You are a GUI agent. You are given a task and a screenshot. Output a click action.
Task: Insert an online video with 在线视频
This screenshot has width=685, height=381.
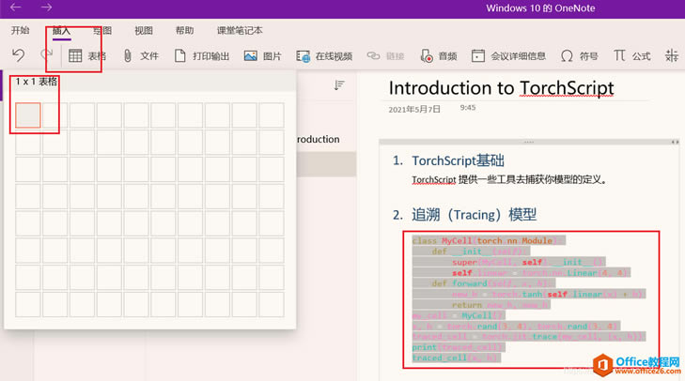(x=324, y=56)
